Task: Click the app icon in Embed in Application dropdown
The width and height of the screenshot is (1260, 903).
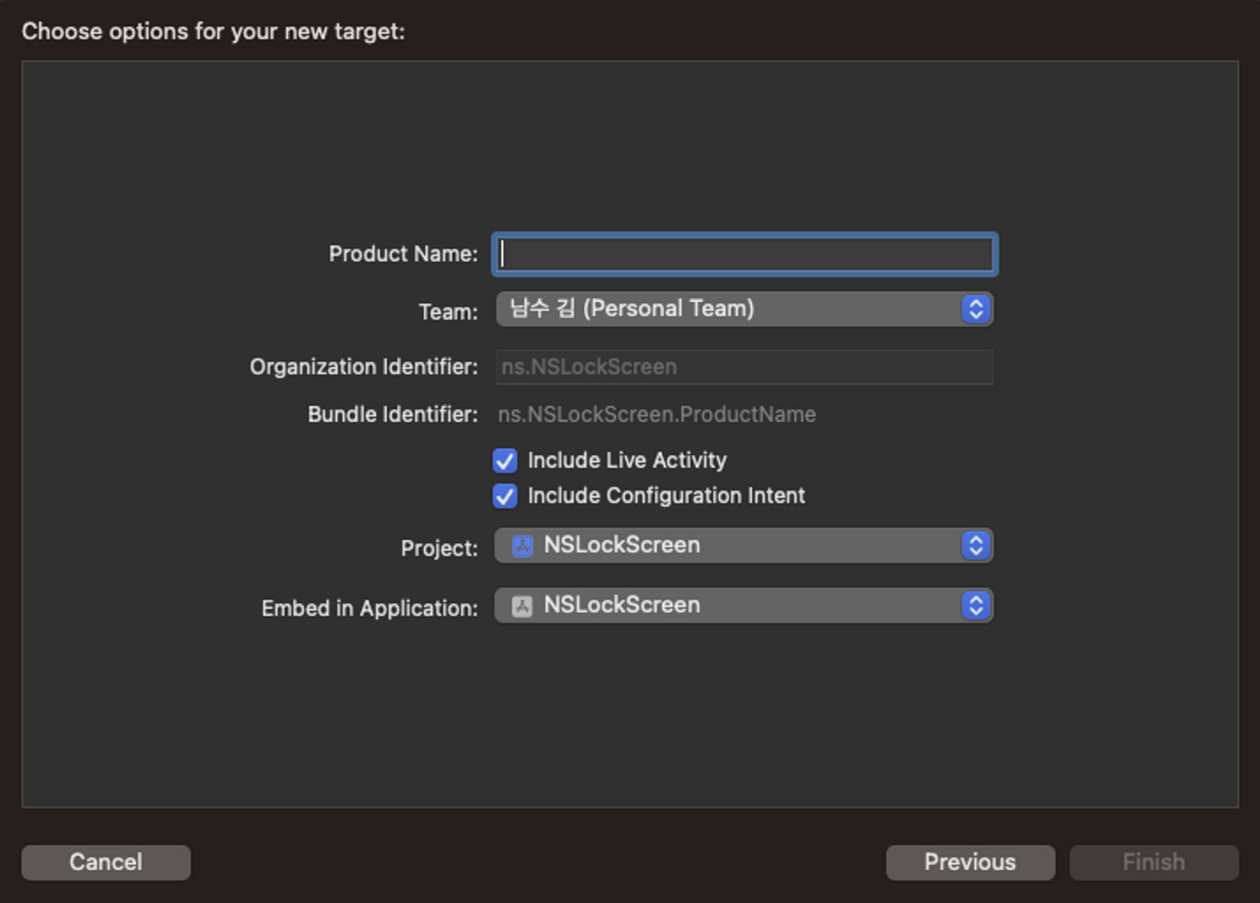Action: pyautogui.click(x=522, y=606)
